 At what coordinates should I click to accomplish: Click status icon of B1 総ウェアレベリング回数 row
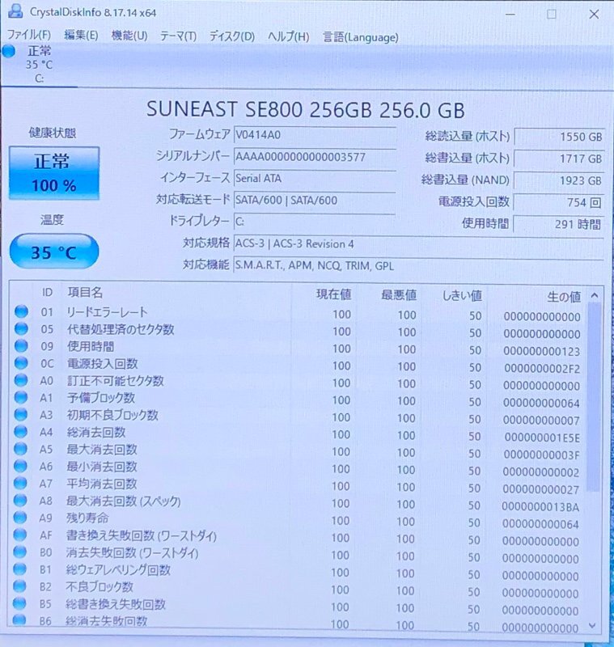pyautogui.click(x=19, y=569)
